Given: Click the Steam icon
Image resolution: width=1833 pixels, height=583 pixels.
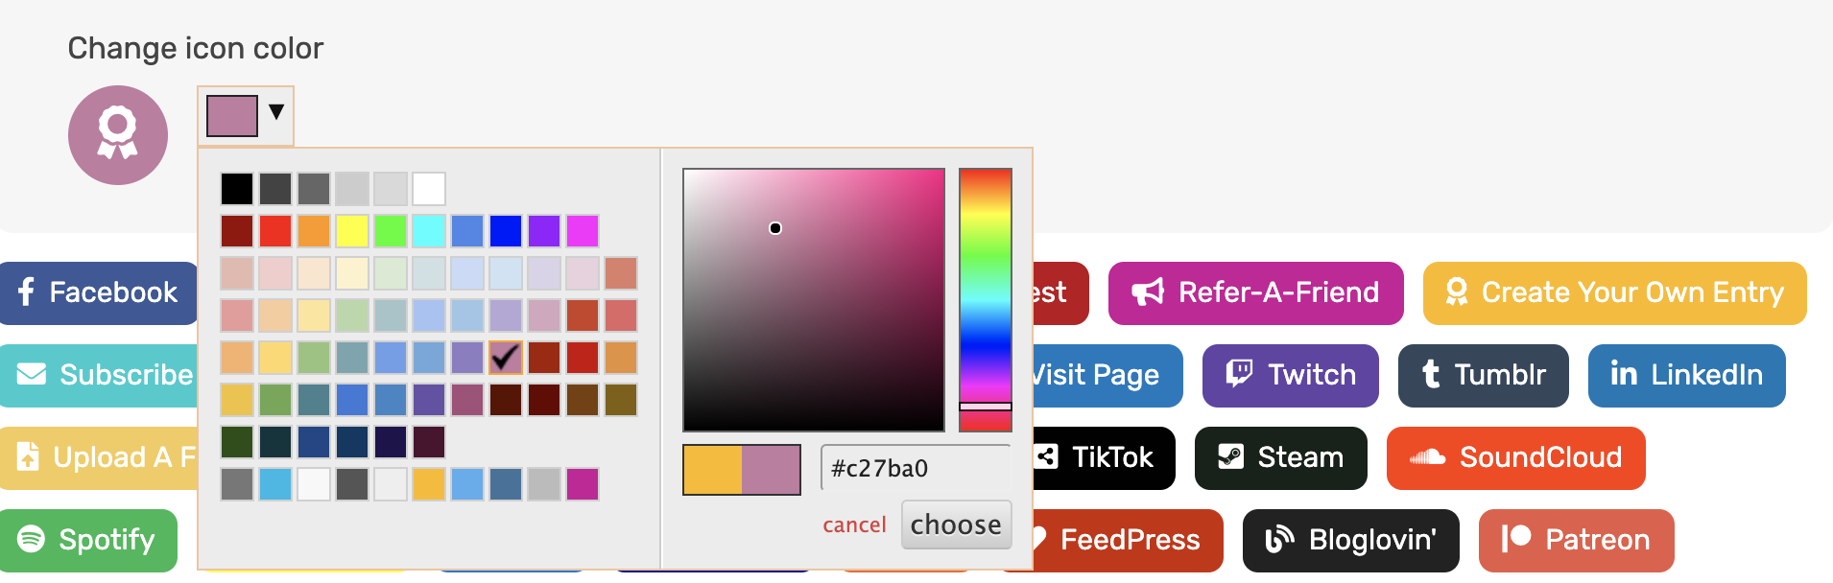Looking at the screenshot, I should pyautogui.click(x=1232, y=457).
